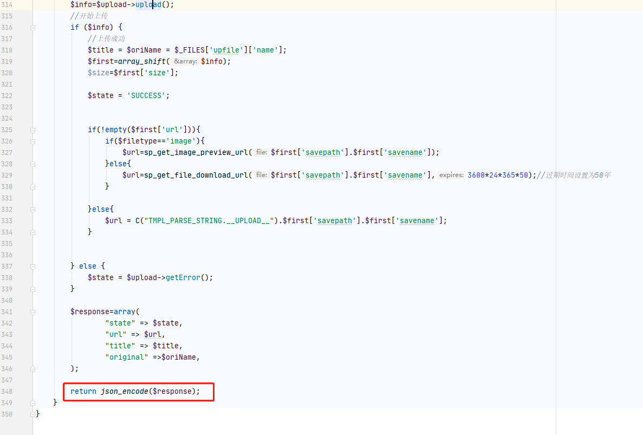Screen dimensions: 643x435
Task: Fold the $filetype=='image' block on line 326
Action: point(33,141)
